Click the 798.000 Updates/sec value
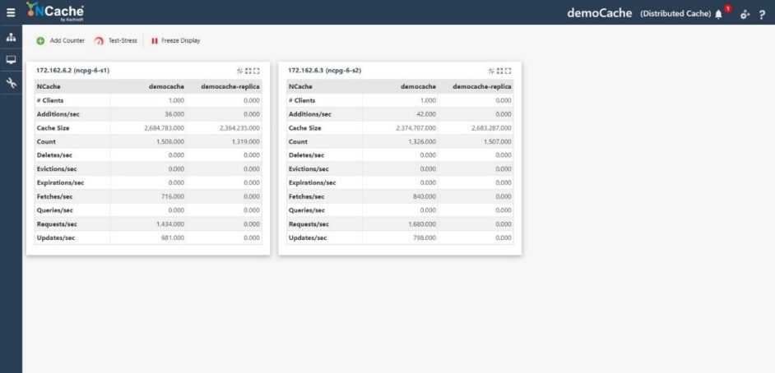This screenshot has width=775, height=373. pos(425,237)
